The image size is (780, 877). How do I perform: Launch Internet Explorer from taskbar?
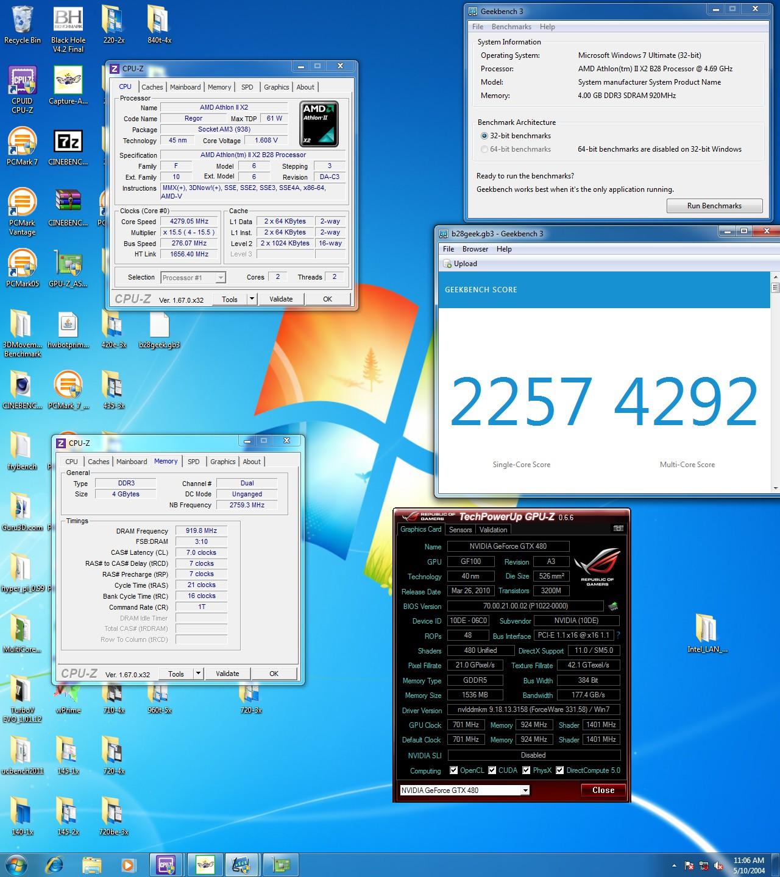point(55,864)
